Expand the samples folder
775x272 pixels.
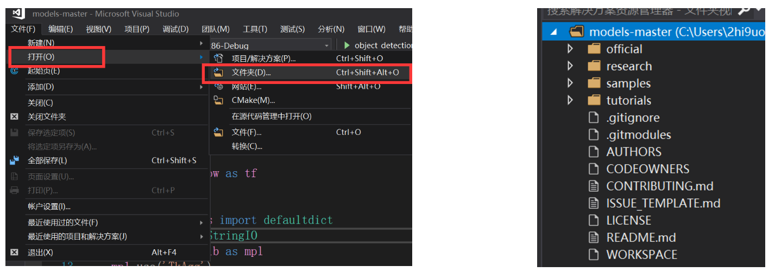pyautogui.click(x=570, y=83)
